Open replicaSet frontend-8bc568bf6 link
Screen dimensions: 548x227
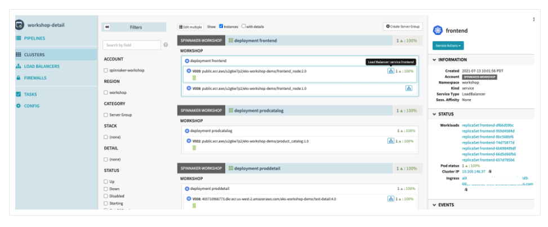(488, 137)
